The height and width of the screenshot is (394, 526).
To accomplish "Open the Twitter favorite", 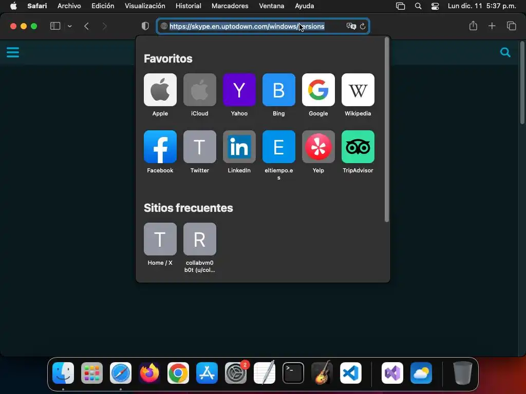I will [x=200, y=147].
